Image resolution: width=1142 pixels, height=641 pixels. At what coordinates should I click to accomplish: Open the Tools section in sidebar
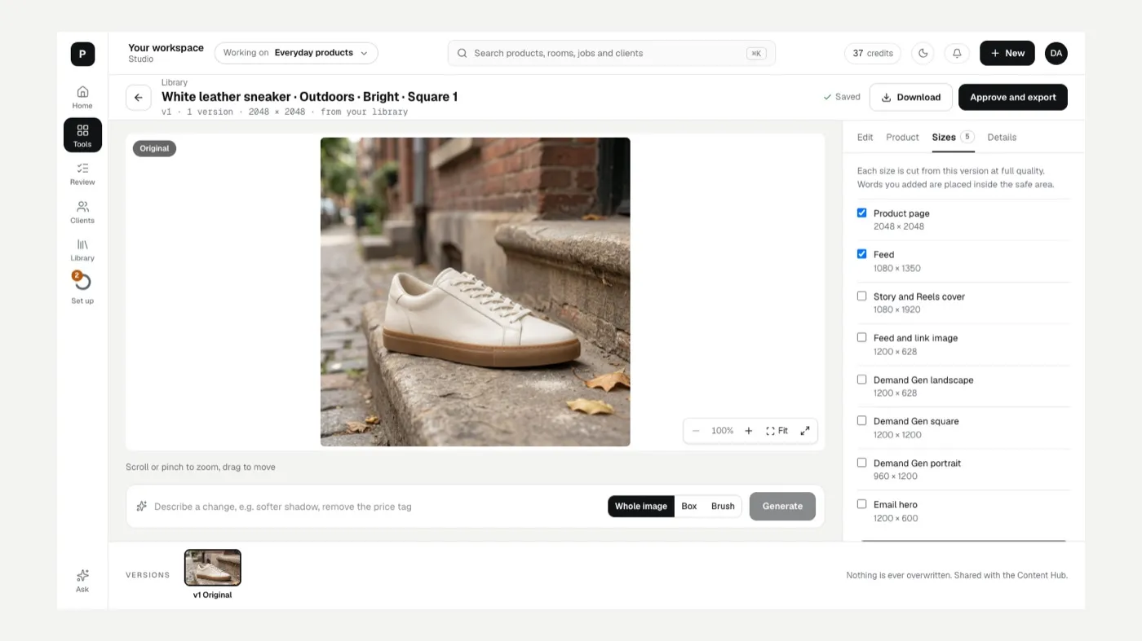tap(82, 135)
